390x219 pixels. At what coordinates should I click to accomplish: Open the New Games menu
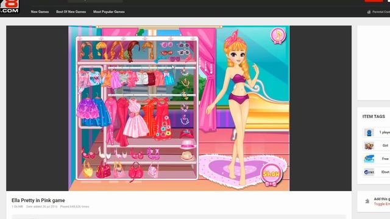[40, 12]
